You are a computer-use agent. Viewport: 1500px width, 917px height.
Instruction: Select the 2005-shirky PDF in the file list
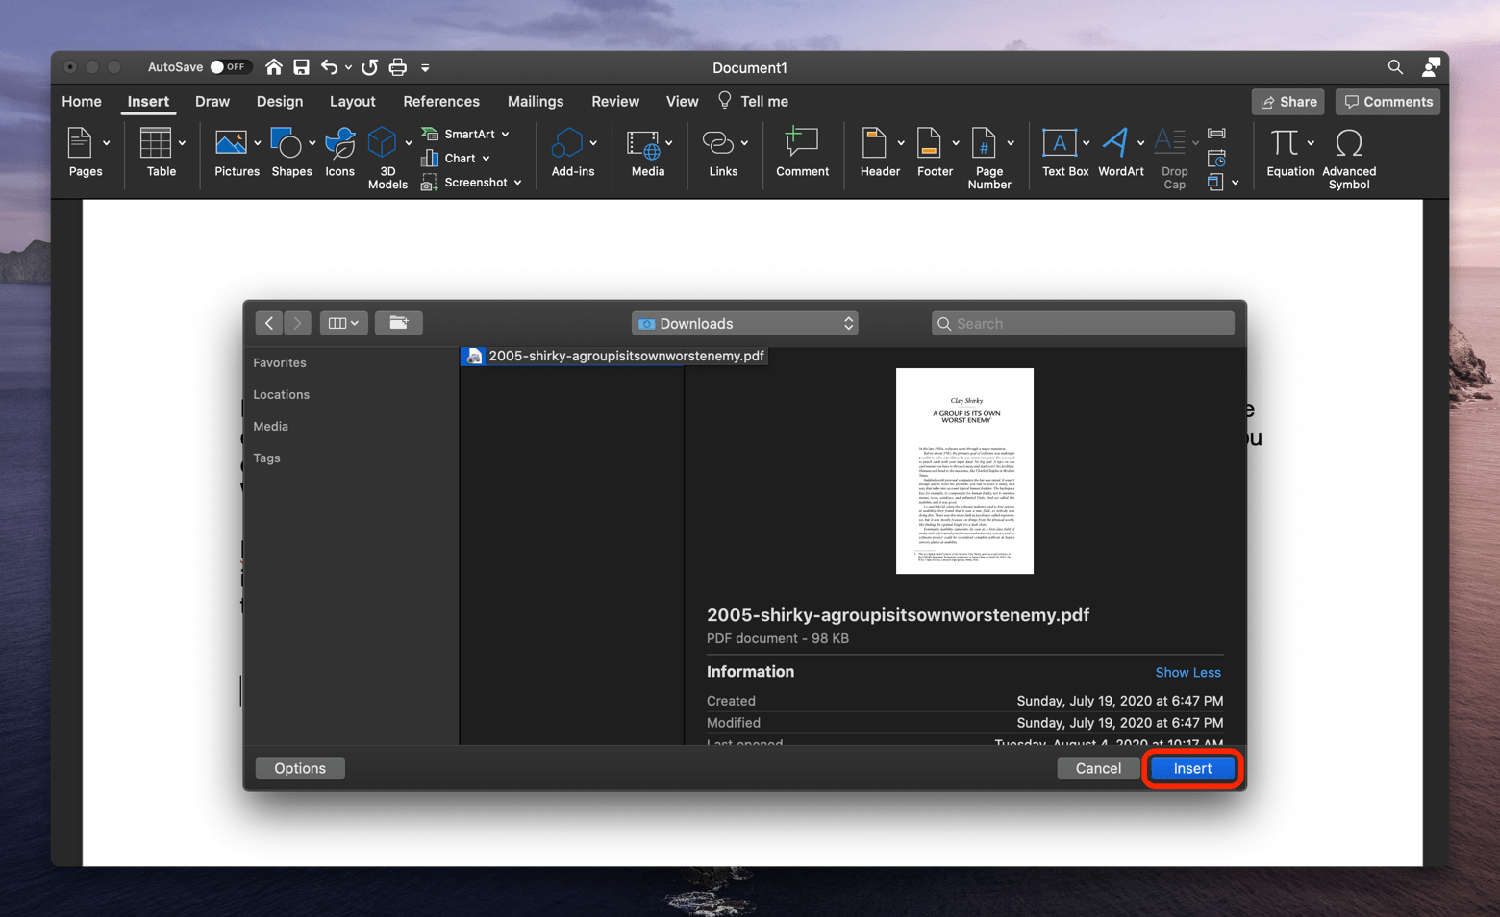click(615, 356)
